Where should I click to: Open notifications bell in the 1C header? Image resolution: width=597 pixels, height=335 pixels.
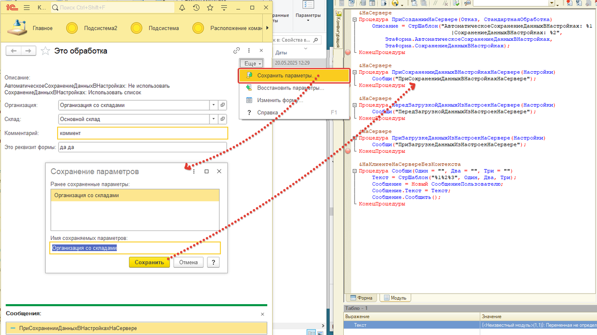[x=182, y=8]
